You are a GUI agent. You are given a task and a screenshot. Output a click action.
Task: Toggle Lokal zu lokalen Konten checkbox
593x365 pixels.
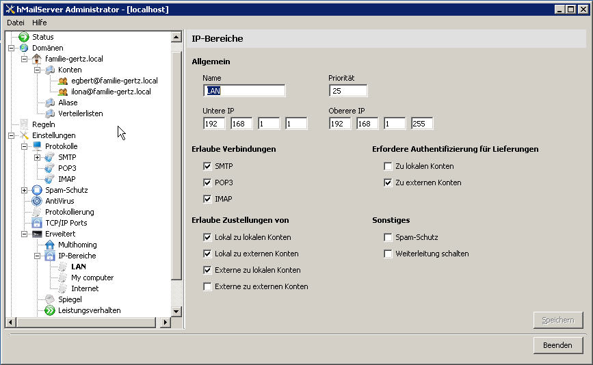tap(207, 237)
